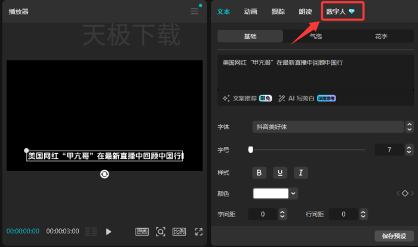Click the AI 写旁白 wand icon
Image resolution: width=418 pixels, height=247 pixels.
point(281,98)
